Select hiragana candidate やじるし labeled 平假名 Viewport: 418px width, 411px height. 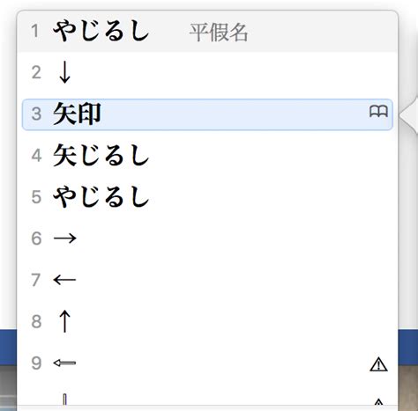(207, 31)
